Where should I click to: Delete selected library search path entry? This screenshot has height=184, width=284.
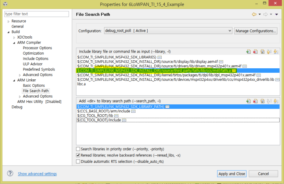[x=255, y=101]
